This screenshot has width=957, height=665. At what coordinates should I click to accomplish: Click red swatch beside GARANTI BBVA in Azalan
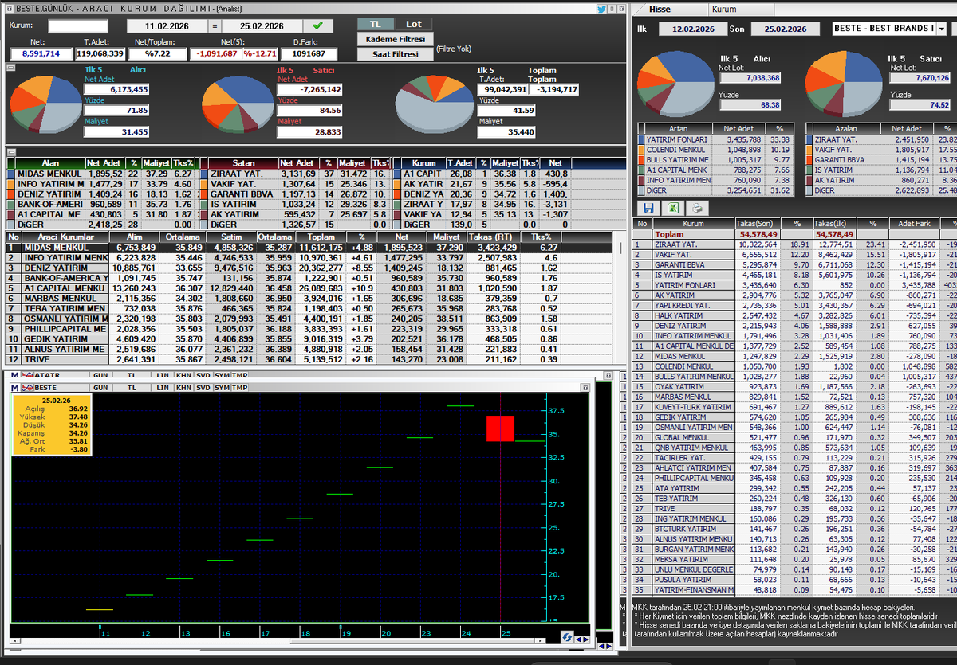(x=809, y=160)
